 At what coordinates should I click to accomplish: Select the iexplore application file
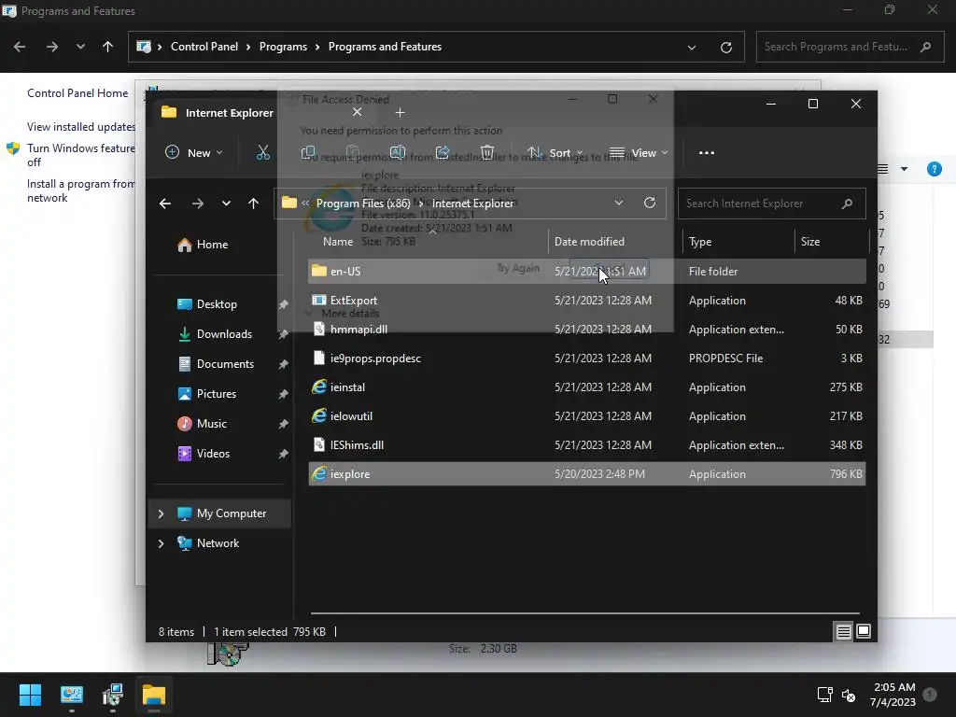pyautogui.click(x=587, y=474)
